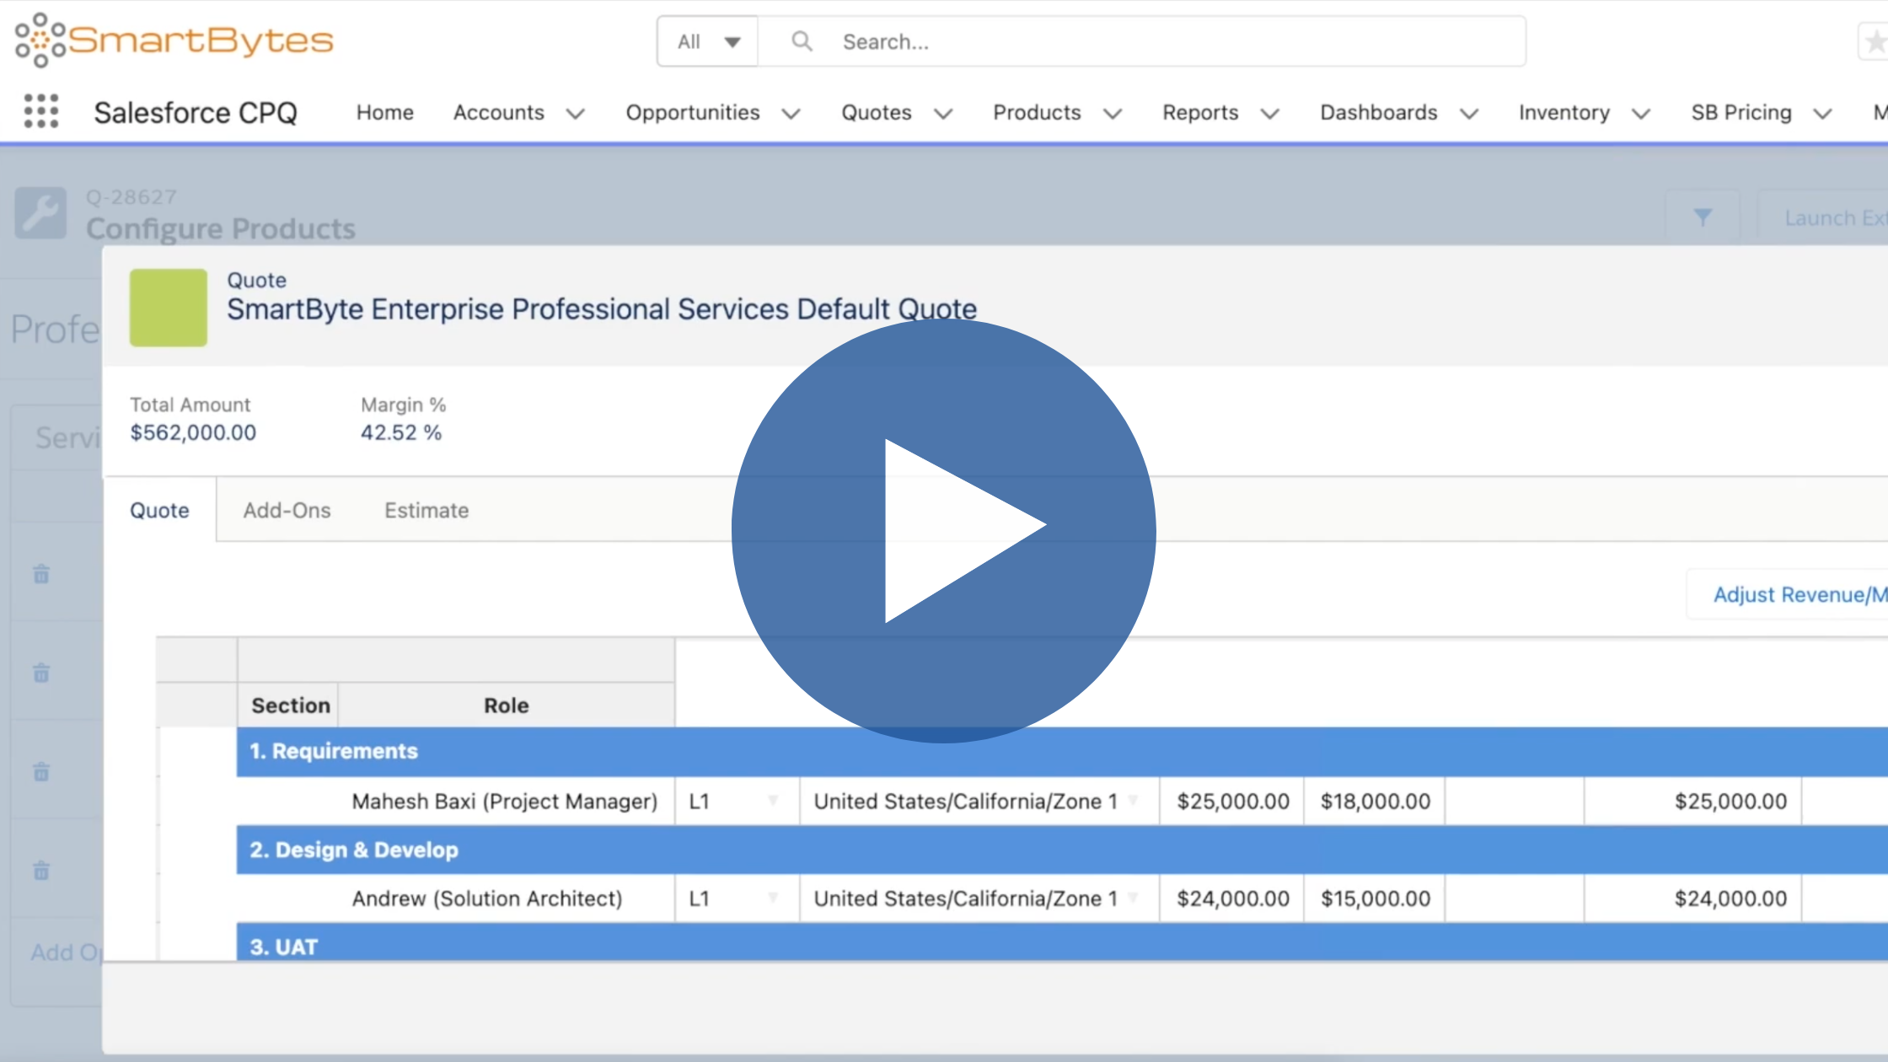Screen dimensions: 1888x1062
Task: Expand the Reports chevron menu
Action: tap(1270, 114)
